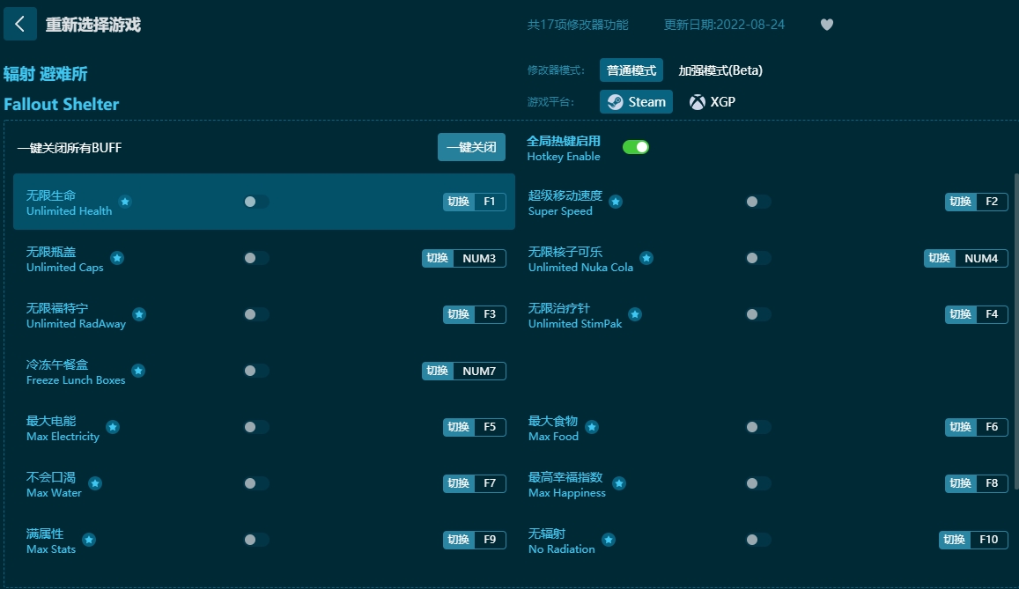Click the 共17项修改器功能 text
The width and height of the screenshot is (1019, 589).
(x=578, y=25)
